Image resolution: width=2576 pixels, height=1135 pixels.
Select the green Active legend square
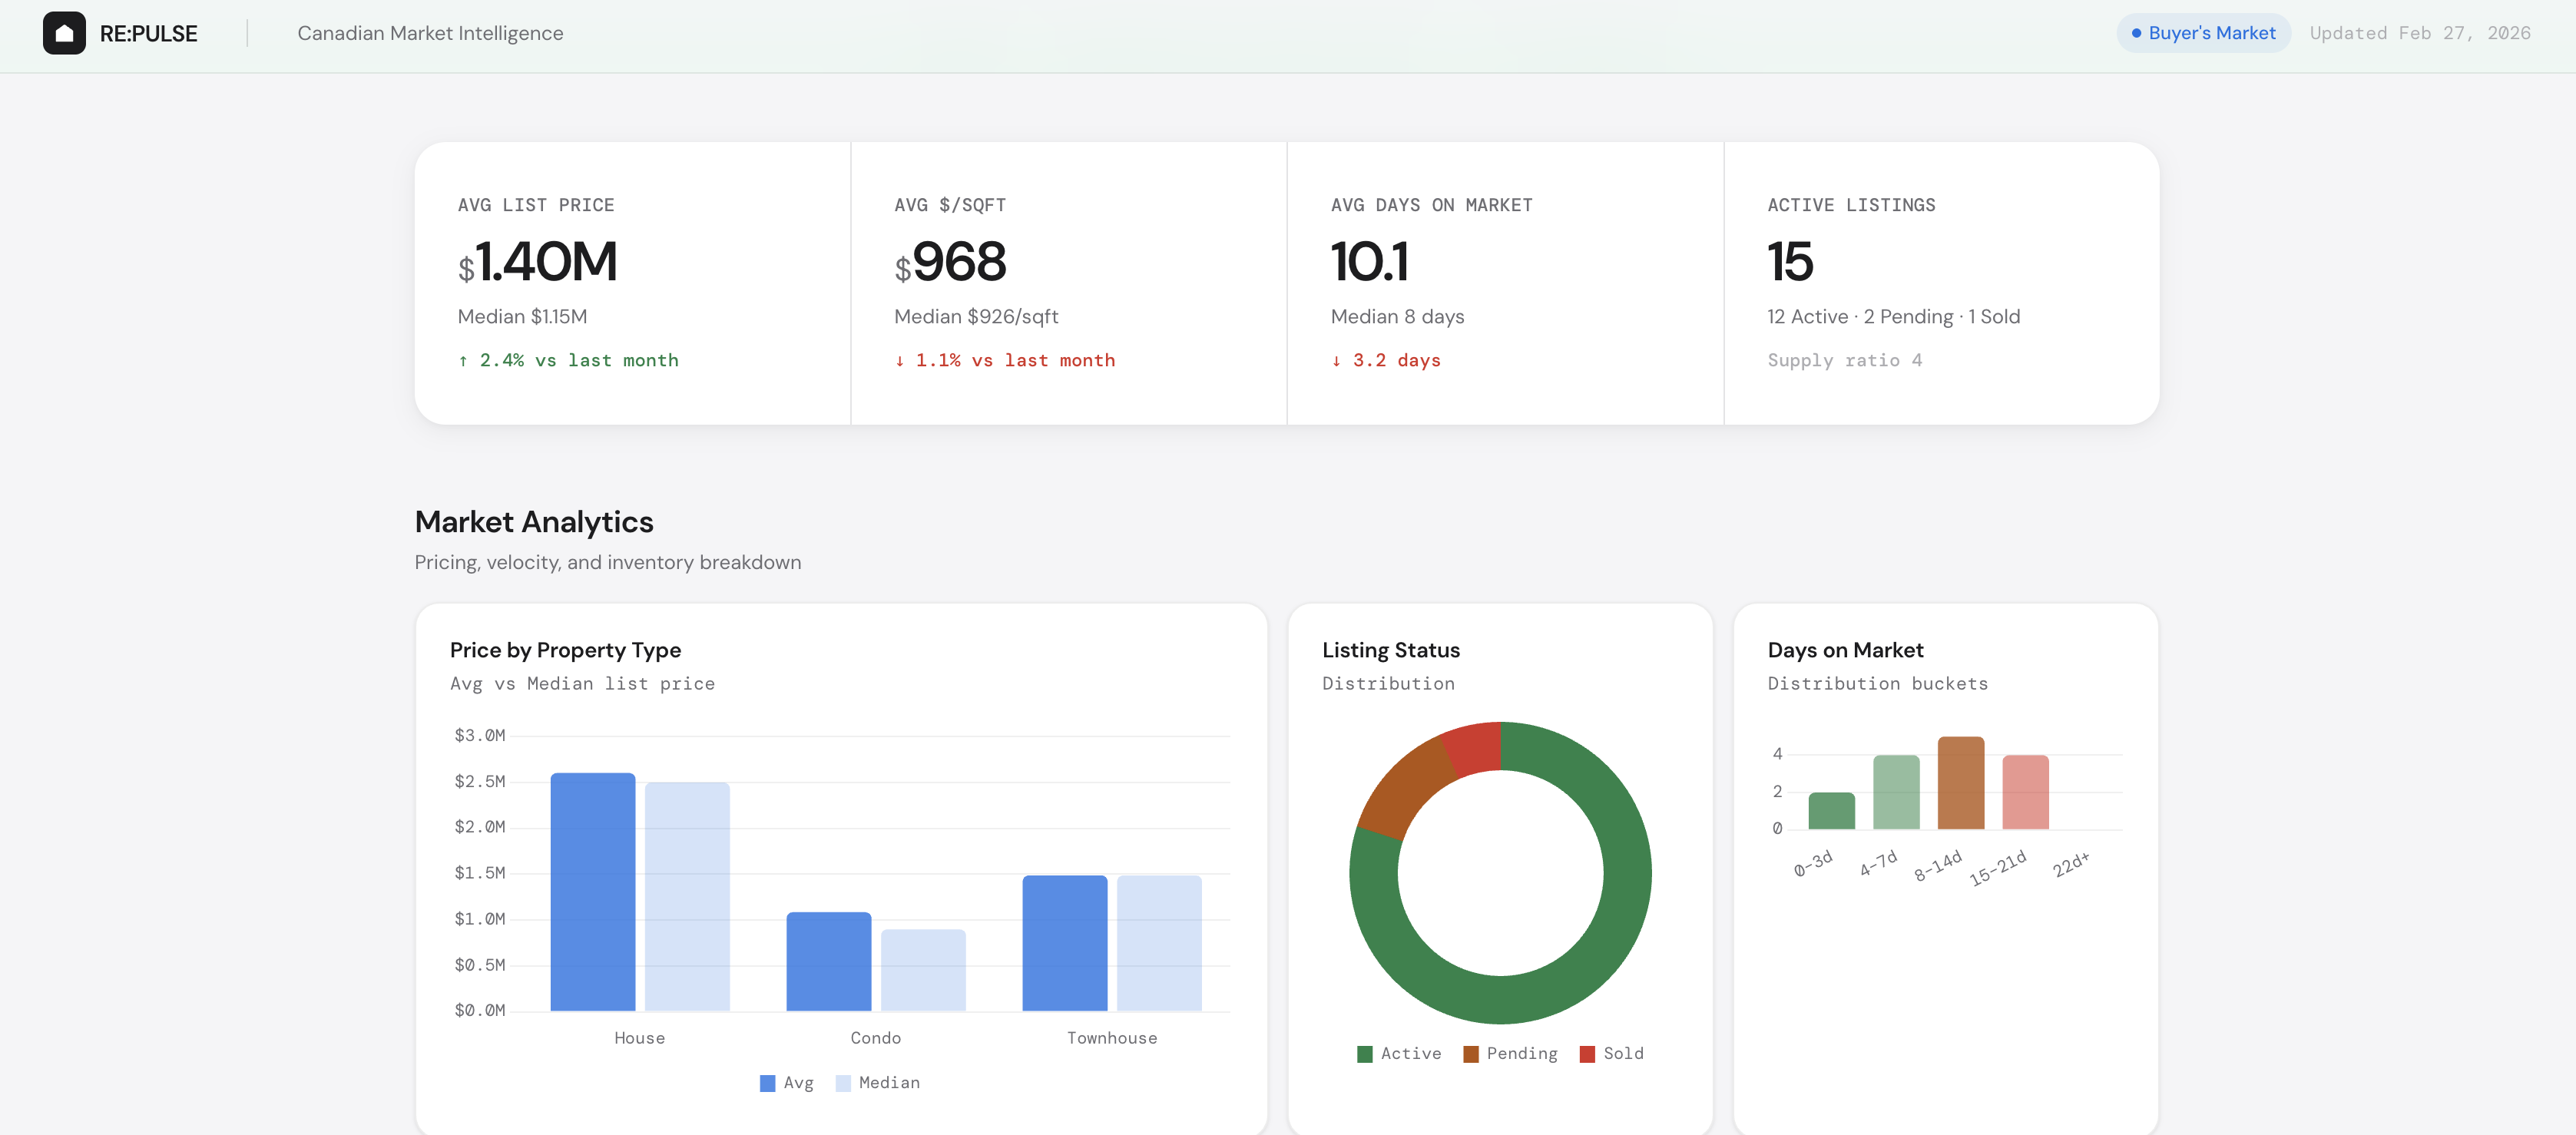click(x=1365, y=1053)
